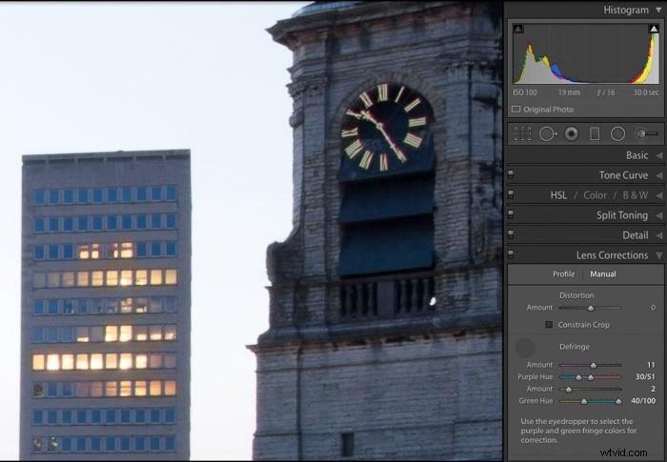The width and height of the screenshot is (667, 462).
Task: Click the f / 16 aperture readout
Action: (606, 92)
